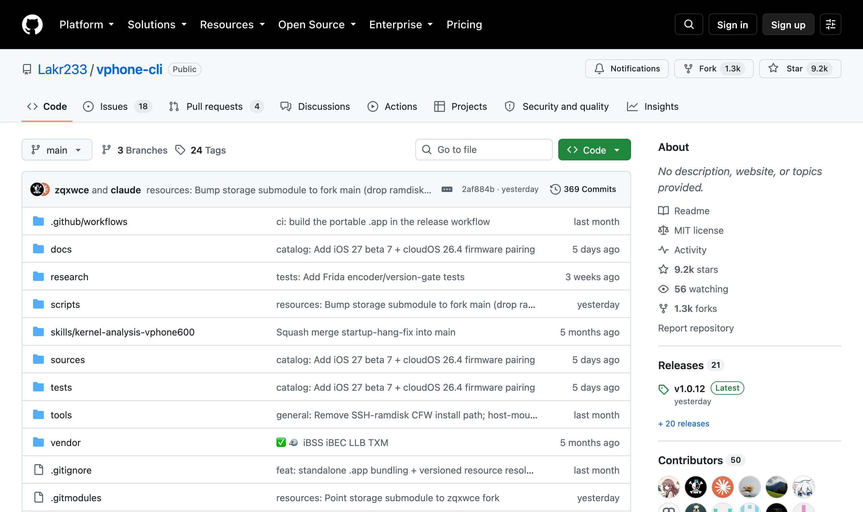The width and height of the screenshot is (863, 512).
Task: Click the repository book icon beside Lakr233
Action: click(x=27, y=69)
